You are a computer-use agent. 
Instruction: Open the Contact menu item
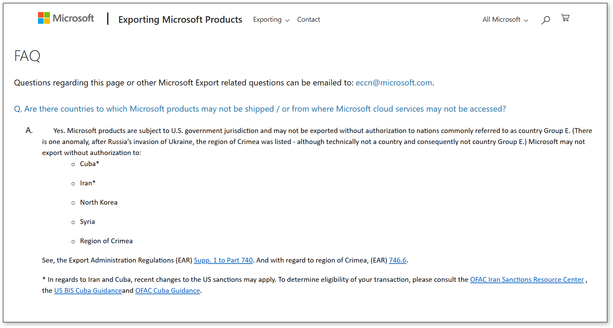(x=308, y=20)
